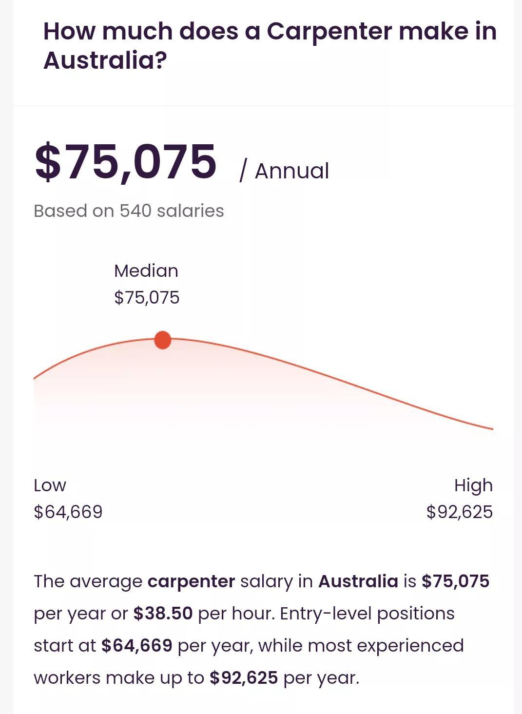Click the right end of the salary curve
Screen dimensions: 522x714
tap(490, 428)
